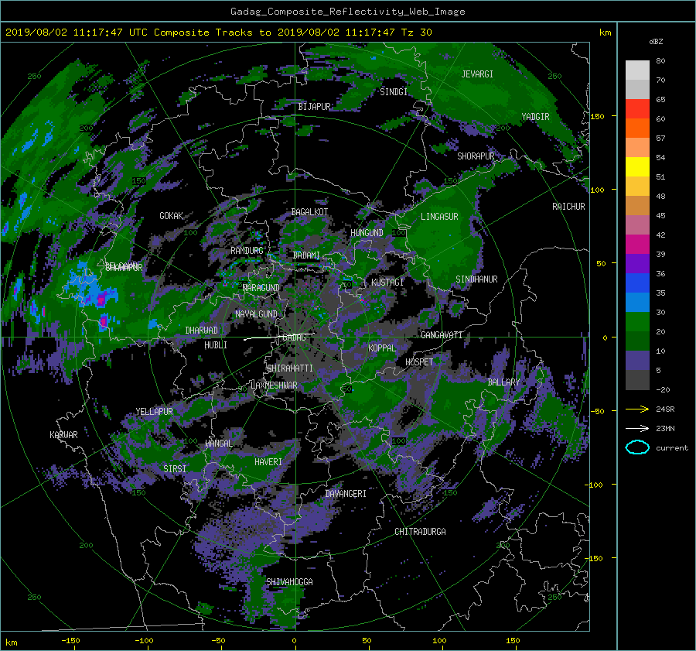Pick the red 60 dBZ color swatch
Screen dimensions: 696x651
click(x=637, y=109)
